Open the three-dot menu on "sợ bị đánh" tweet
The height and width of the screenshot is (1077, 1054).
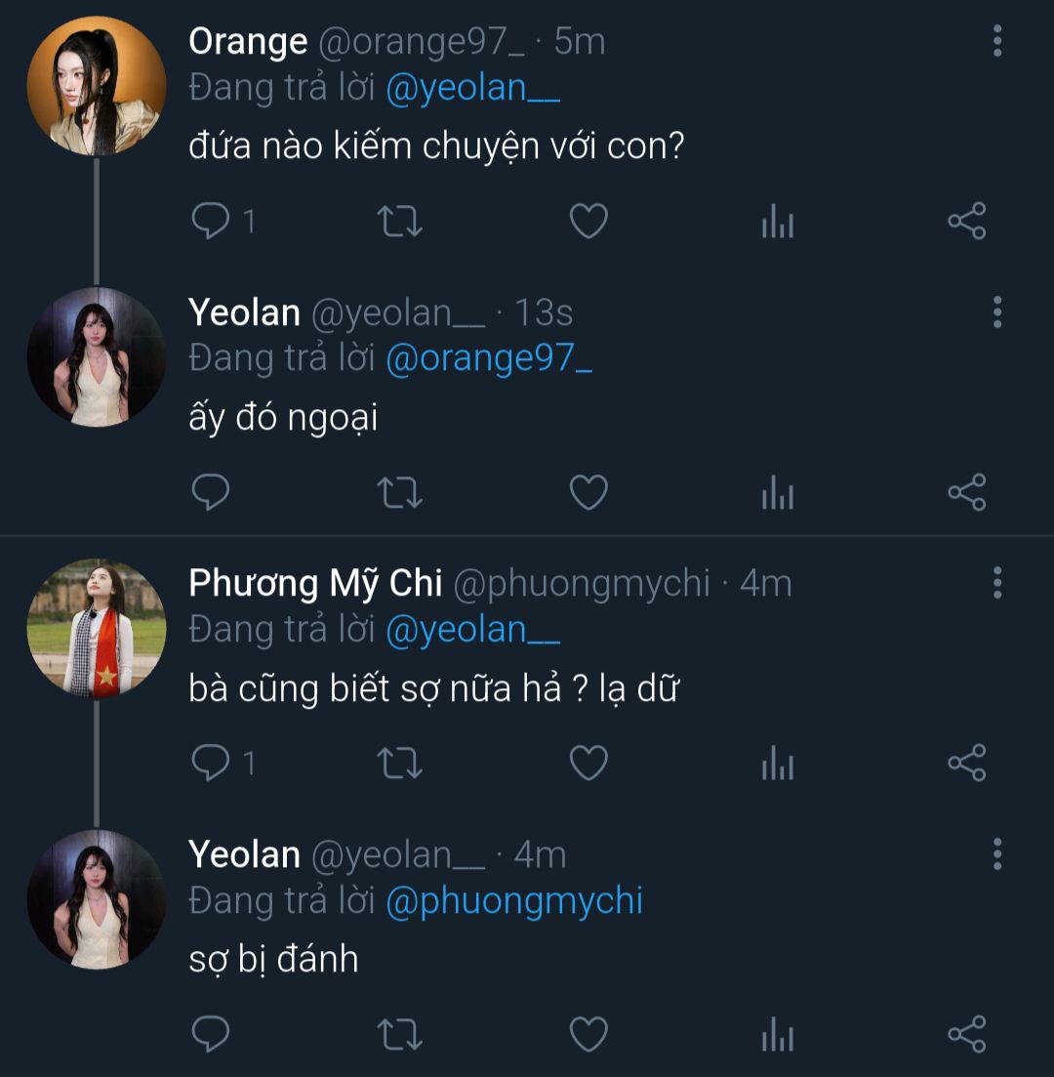click(x=996, y=853)
